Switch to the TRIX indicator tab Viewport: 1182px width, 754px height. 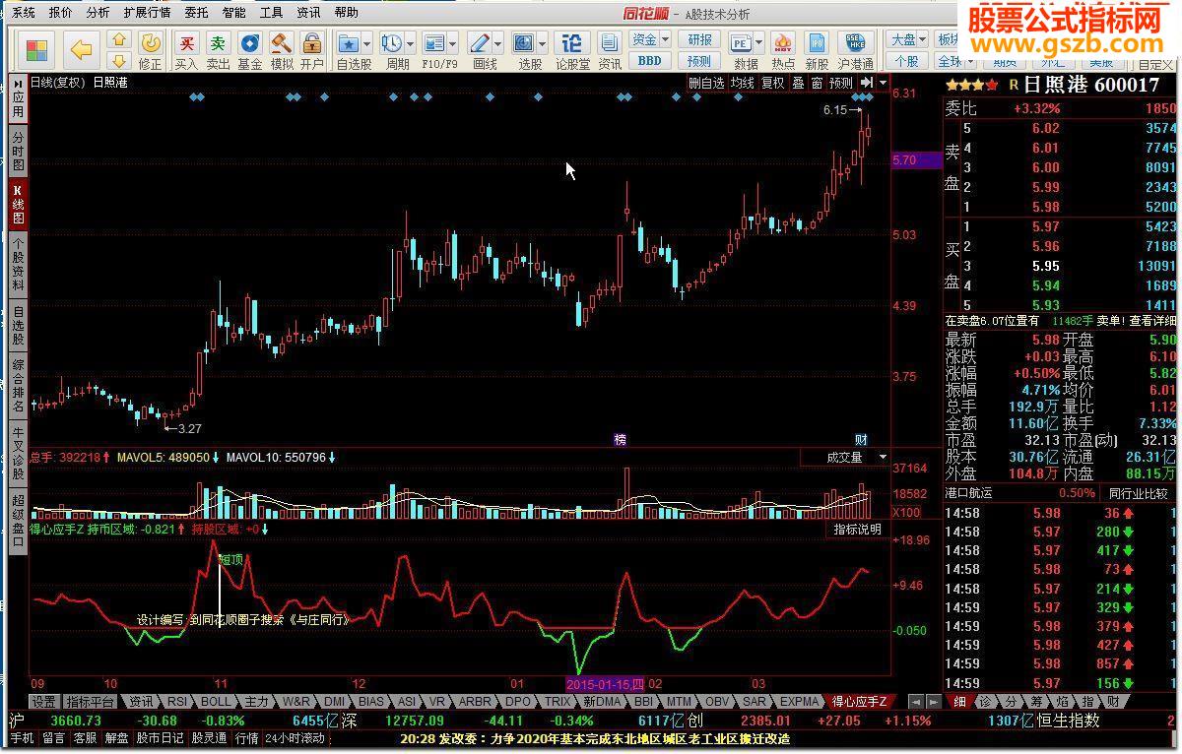pos(558,702)
